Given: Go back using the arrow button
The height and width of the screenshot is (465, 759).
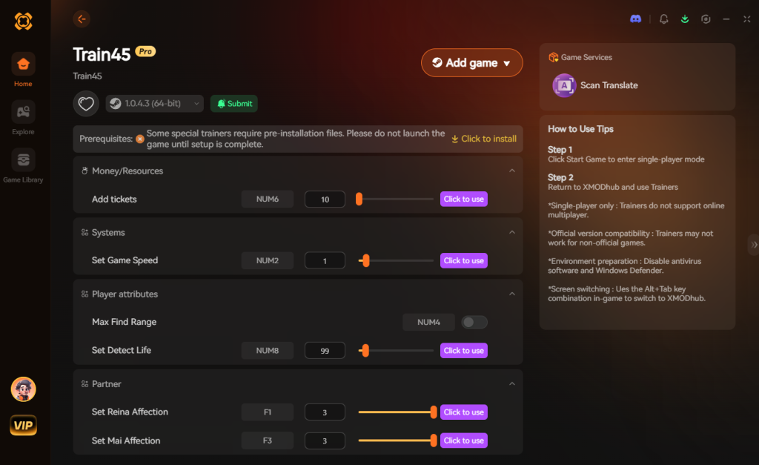Looking at the screenshot, I should coord(82,19).
